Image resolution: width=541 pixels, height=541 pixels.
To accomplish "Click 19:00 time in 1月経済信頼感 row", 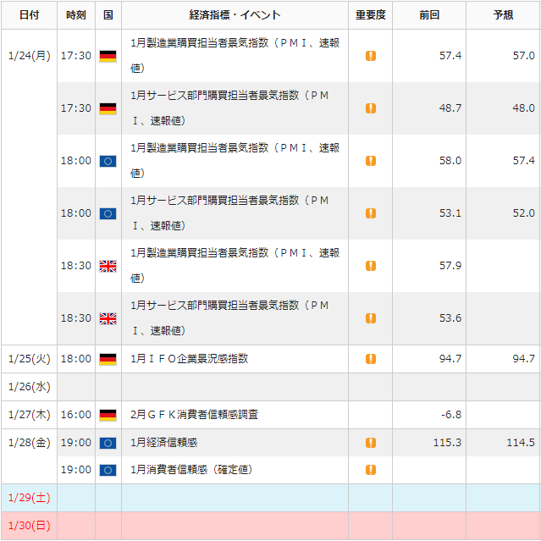I will pos(76,443).
